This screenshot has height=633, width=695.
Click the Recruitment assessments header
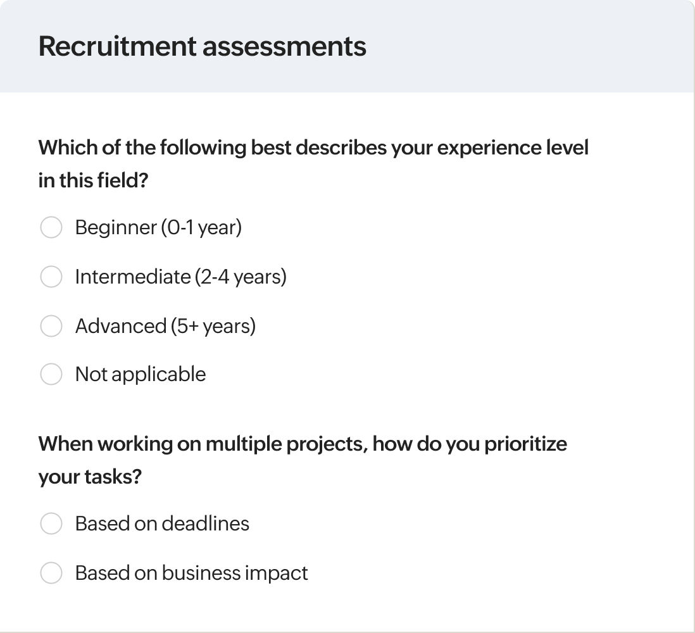tap(203, 46)
